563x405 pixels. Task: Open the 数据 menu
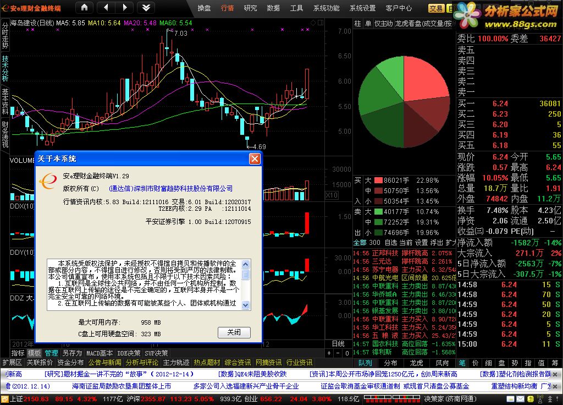(273, 8)
